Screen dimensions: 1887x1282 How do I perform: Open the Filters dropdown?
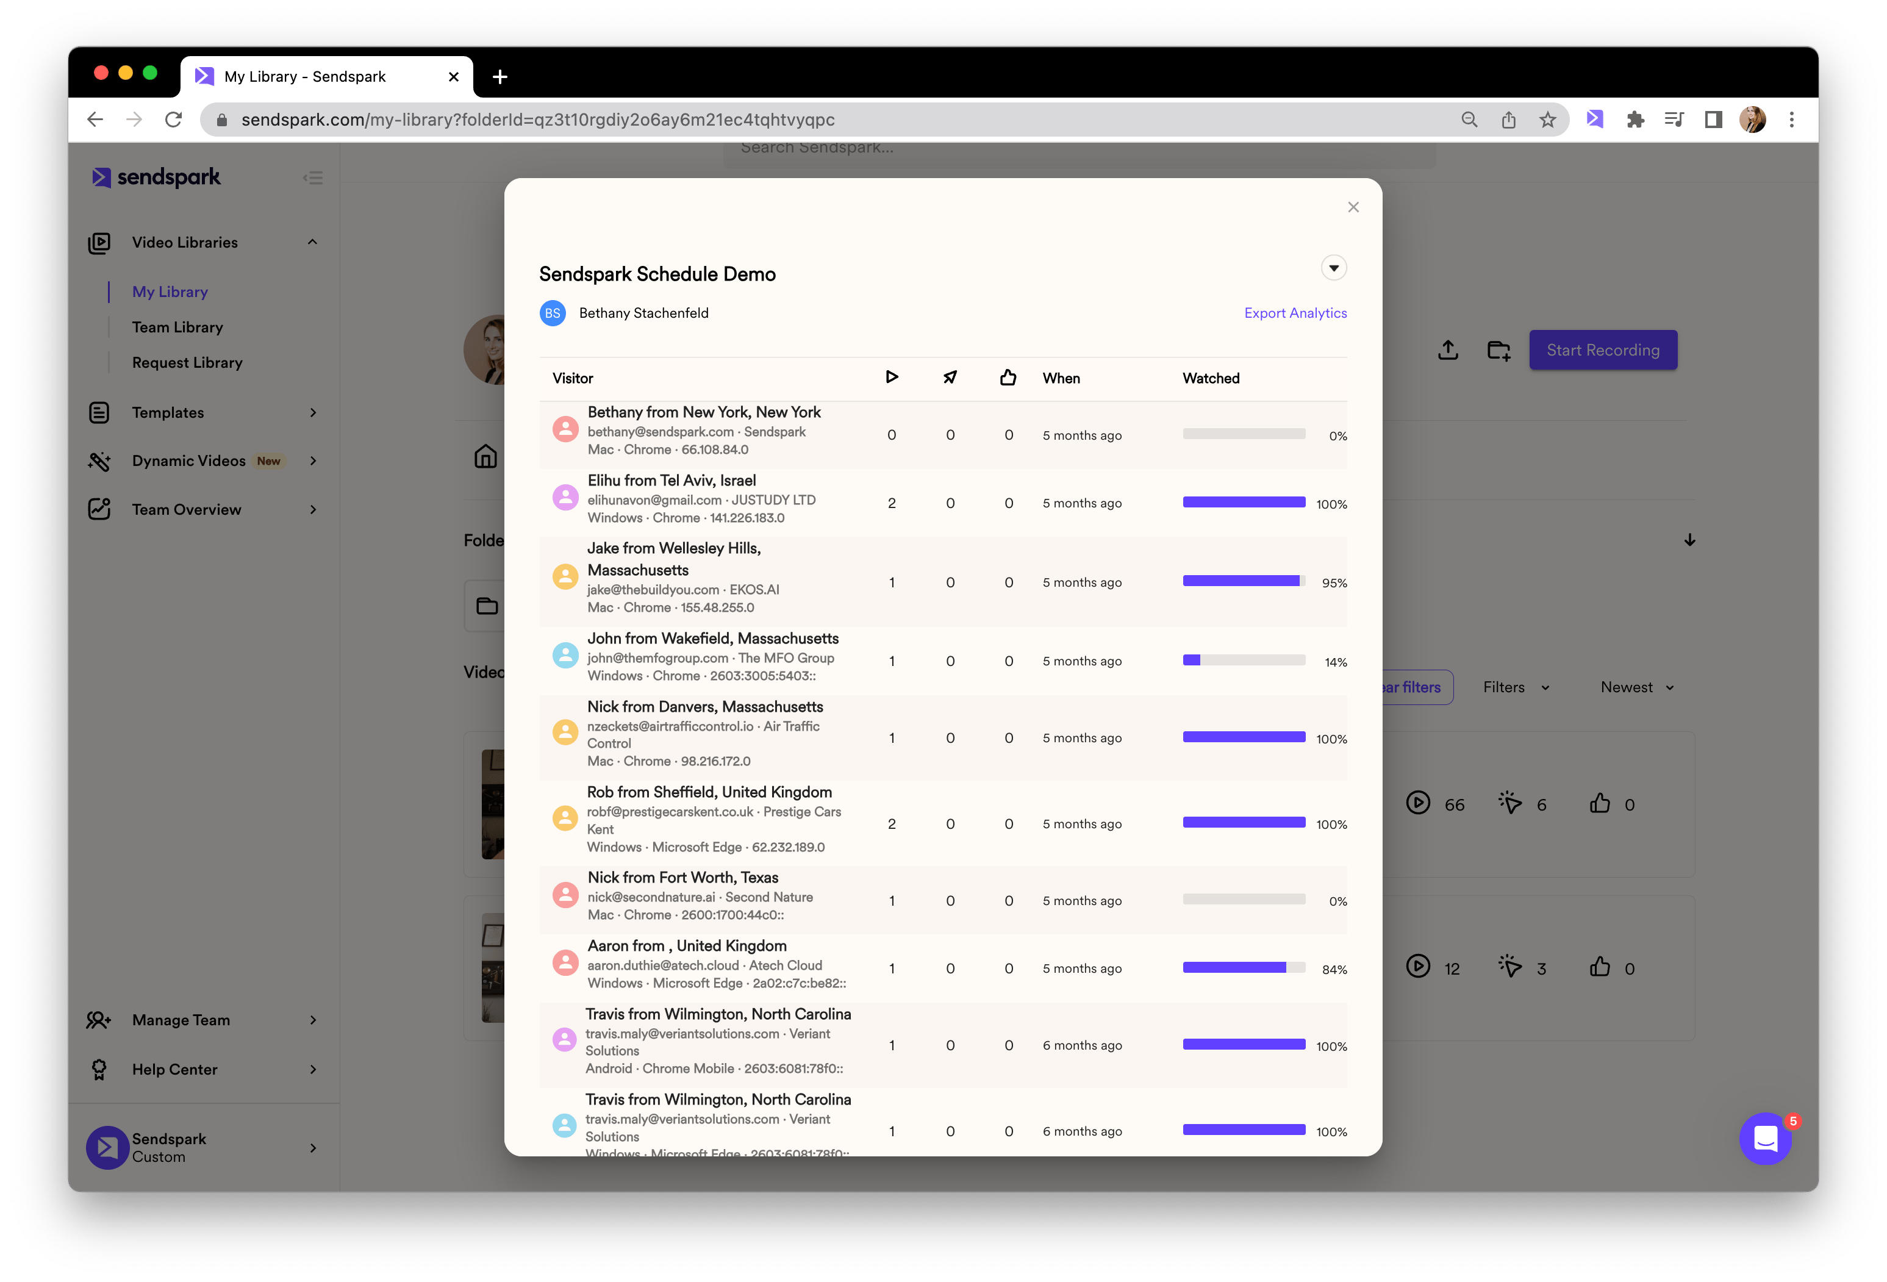[x=1517, y=687]
